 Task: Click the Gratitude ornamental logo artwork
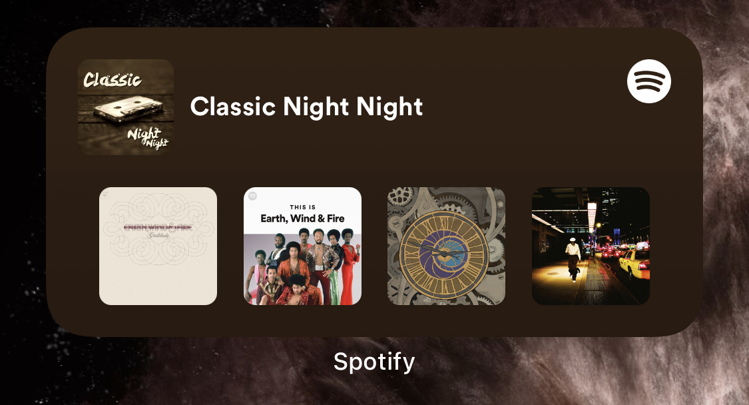click(x=158, y=228)
